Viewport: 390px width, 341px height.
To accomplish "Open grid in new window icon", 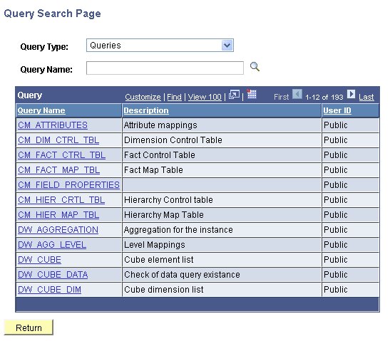I will (234, 95).
